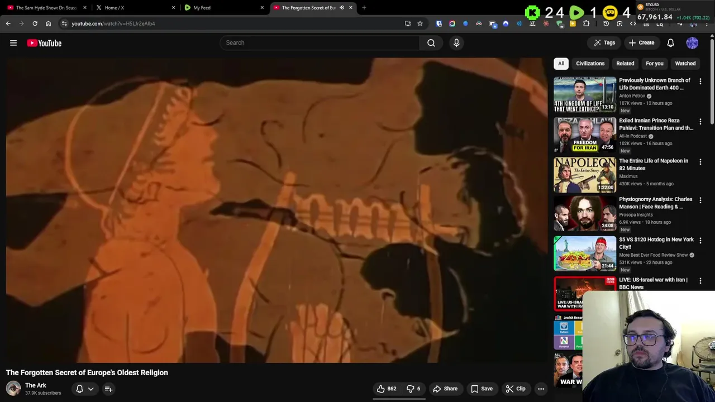
Task: Click the search magnifier button
Action: [x=431, y=42]
